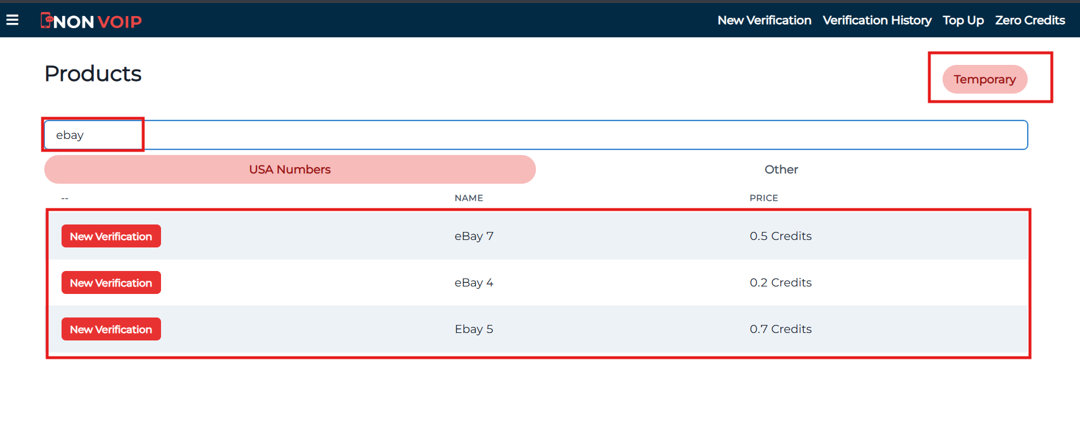Click the 0.5 Credits price
1080x426 pixels.
[x=780, y=236]
